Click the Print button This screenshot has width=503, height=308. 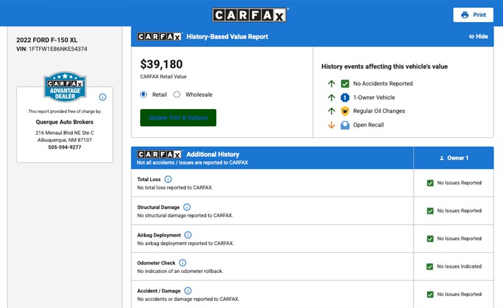tap(473, 15)
